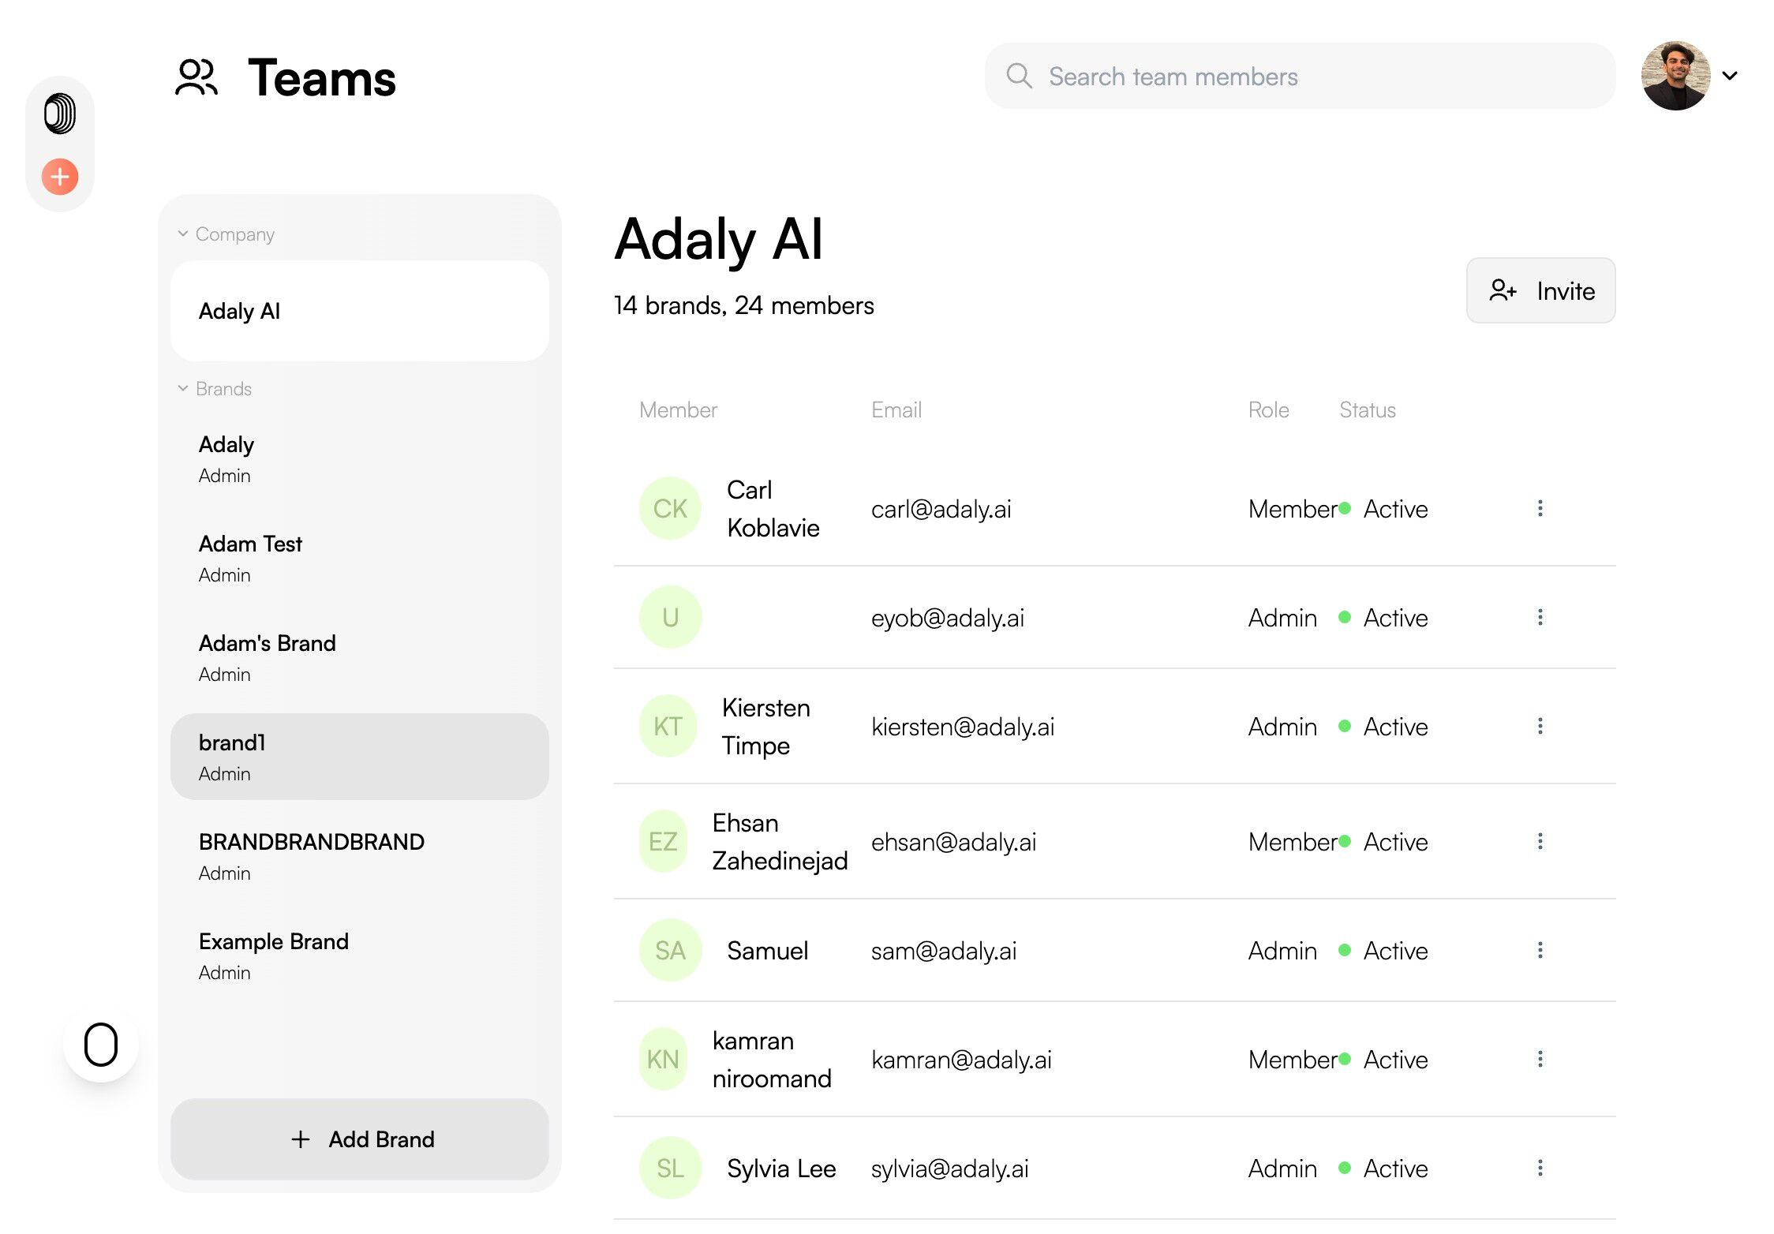
Task: Click the Teams people icon in header
Action: (x=196, y=78)
